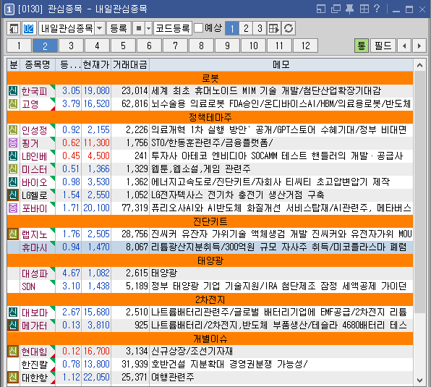Click the 신 icon beside 바이오

pyautogui.click(x=13, y=182)
